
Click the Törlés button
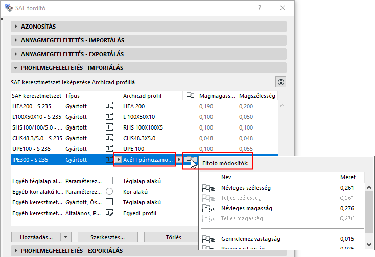[x=173, y=237]
